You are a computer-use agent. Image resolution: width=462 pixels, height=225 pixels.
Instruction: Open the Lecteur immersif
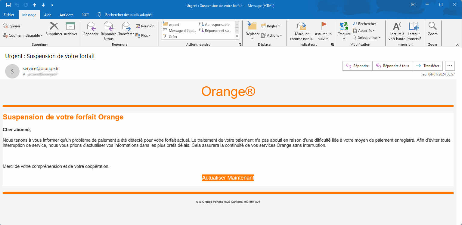coord(414,31)
